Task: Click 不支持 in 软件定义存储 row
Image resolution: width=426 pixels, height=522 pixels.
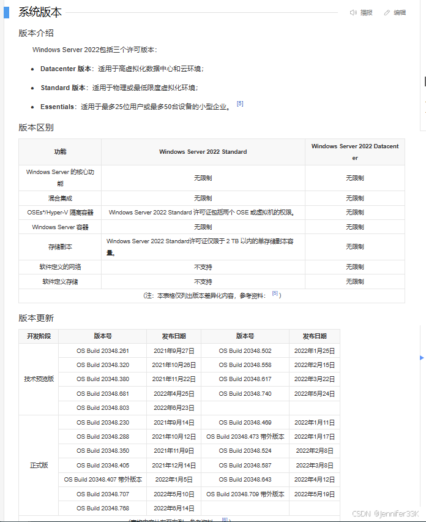Action: tap(203, 282)
